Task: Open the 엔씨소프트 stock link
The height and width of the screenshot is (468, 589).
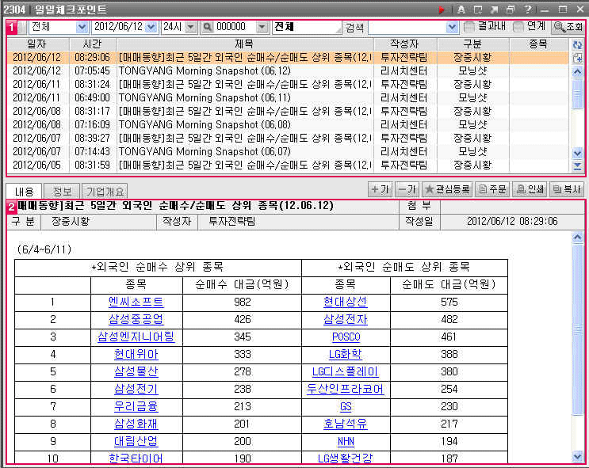Action: (x=136, y=302)
